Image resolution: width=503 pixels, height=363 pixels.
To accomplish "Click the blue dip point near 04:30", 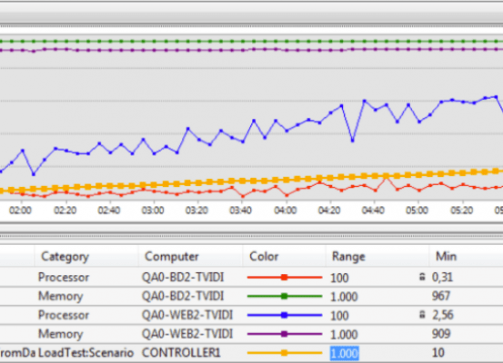I will pos(353,141).
